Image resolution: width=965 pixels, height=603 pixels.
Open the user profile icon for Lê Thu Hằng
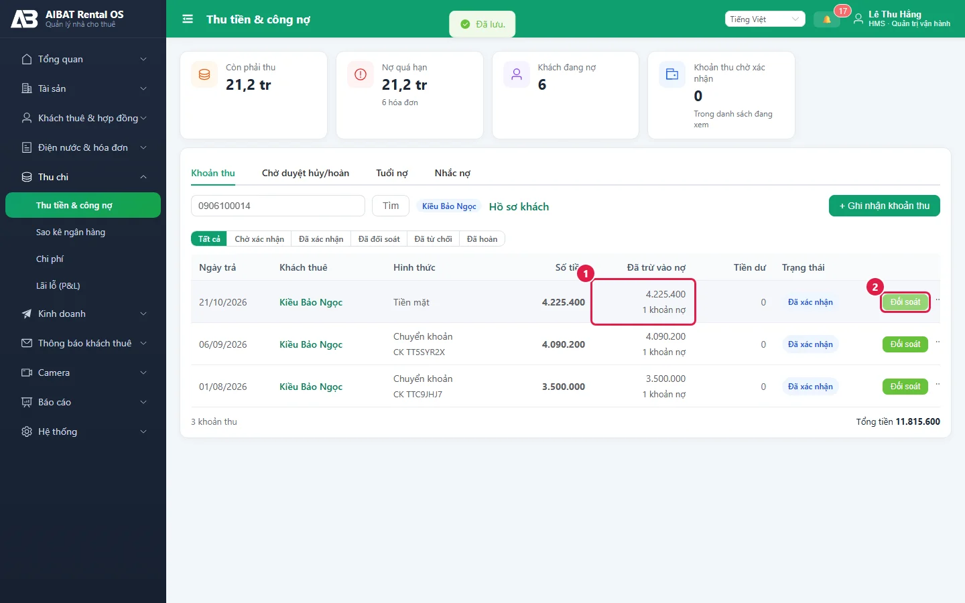858,19
